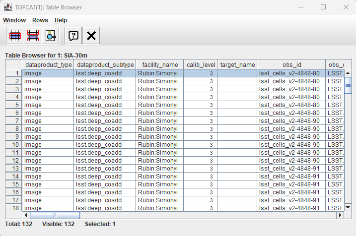Click 'image' cell in row 12

tap(48, 161)
